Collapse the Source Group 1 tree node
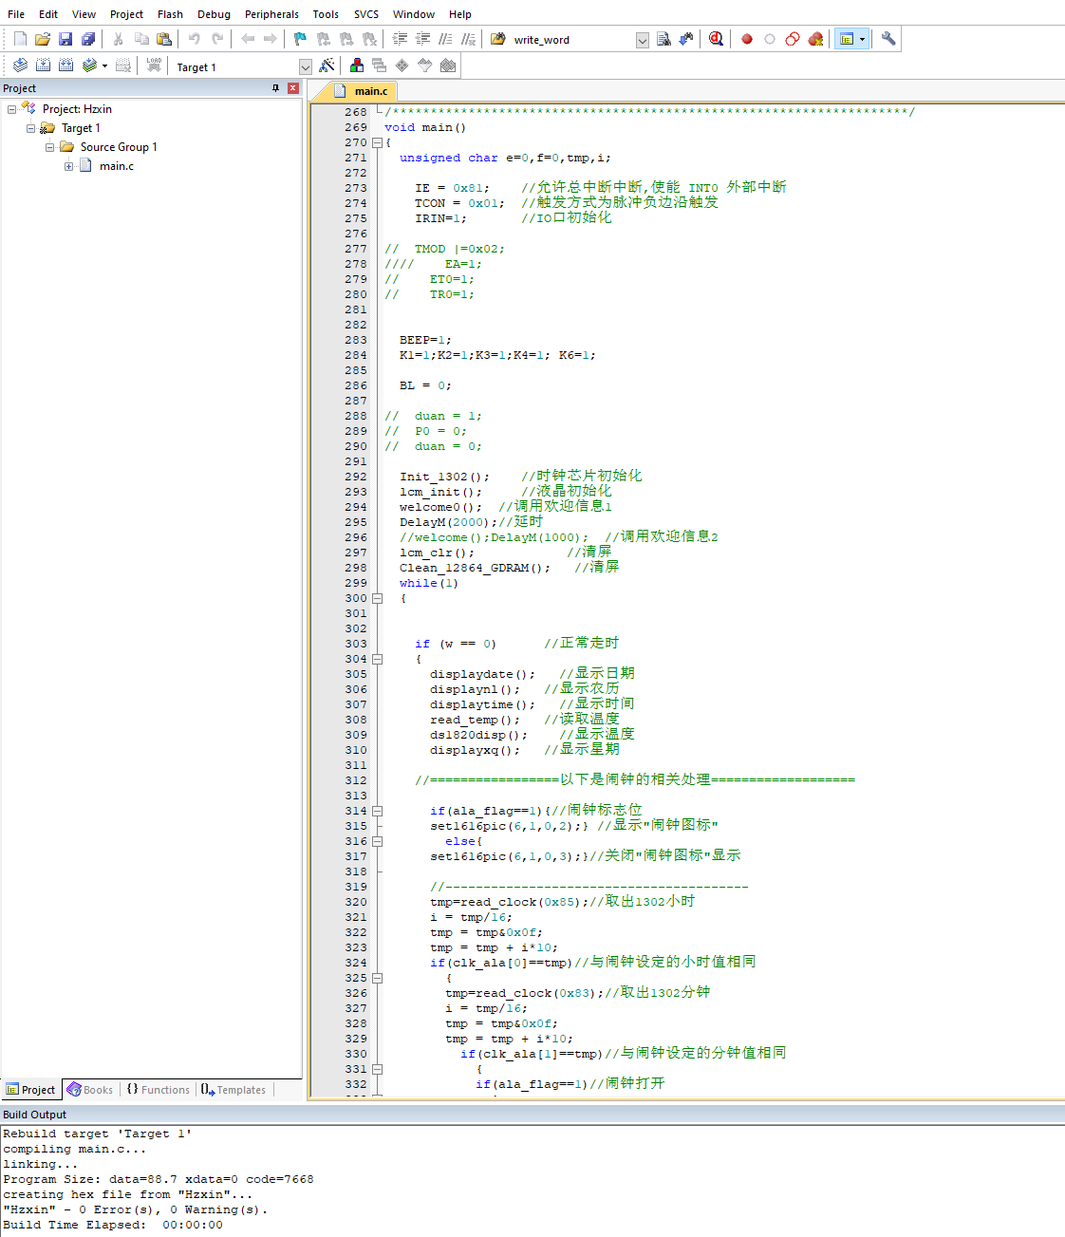 coord(50,147)
